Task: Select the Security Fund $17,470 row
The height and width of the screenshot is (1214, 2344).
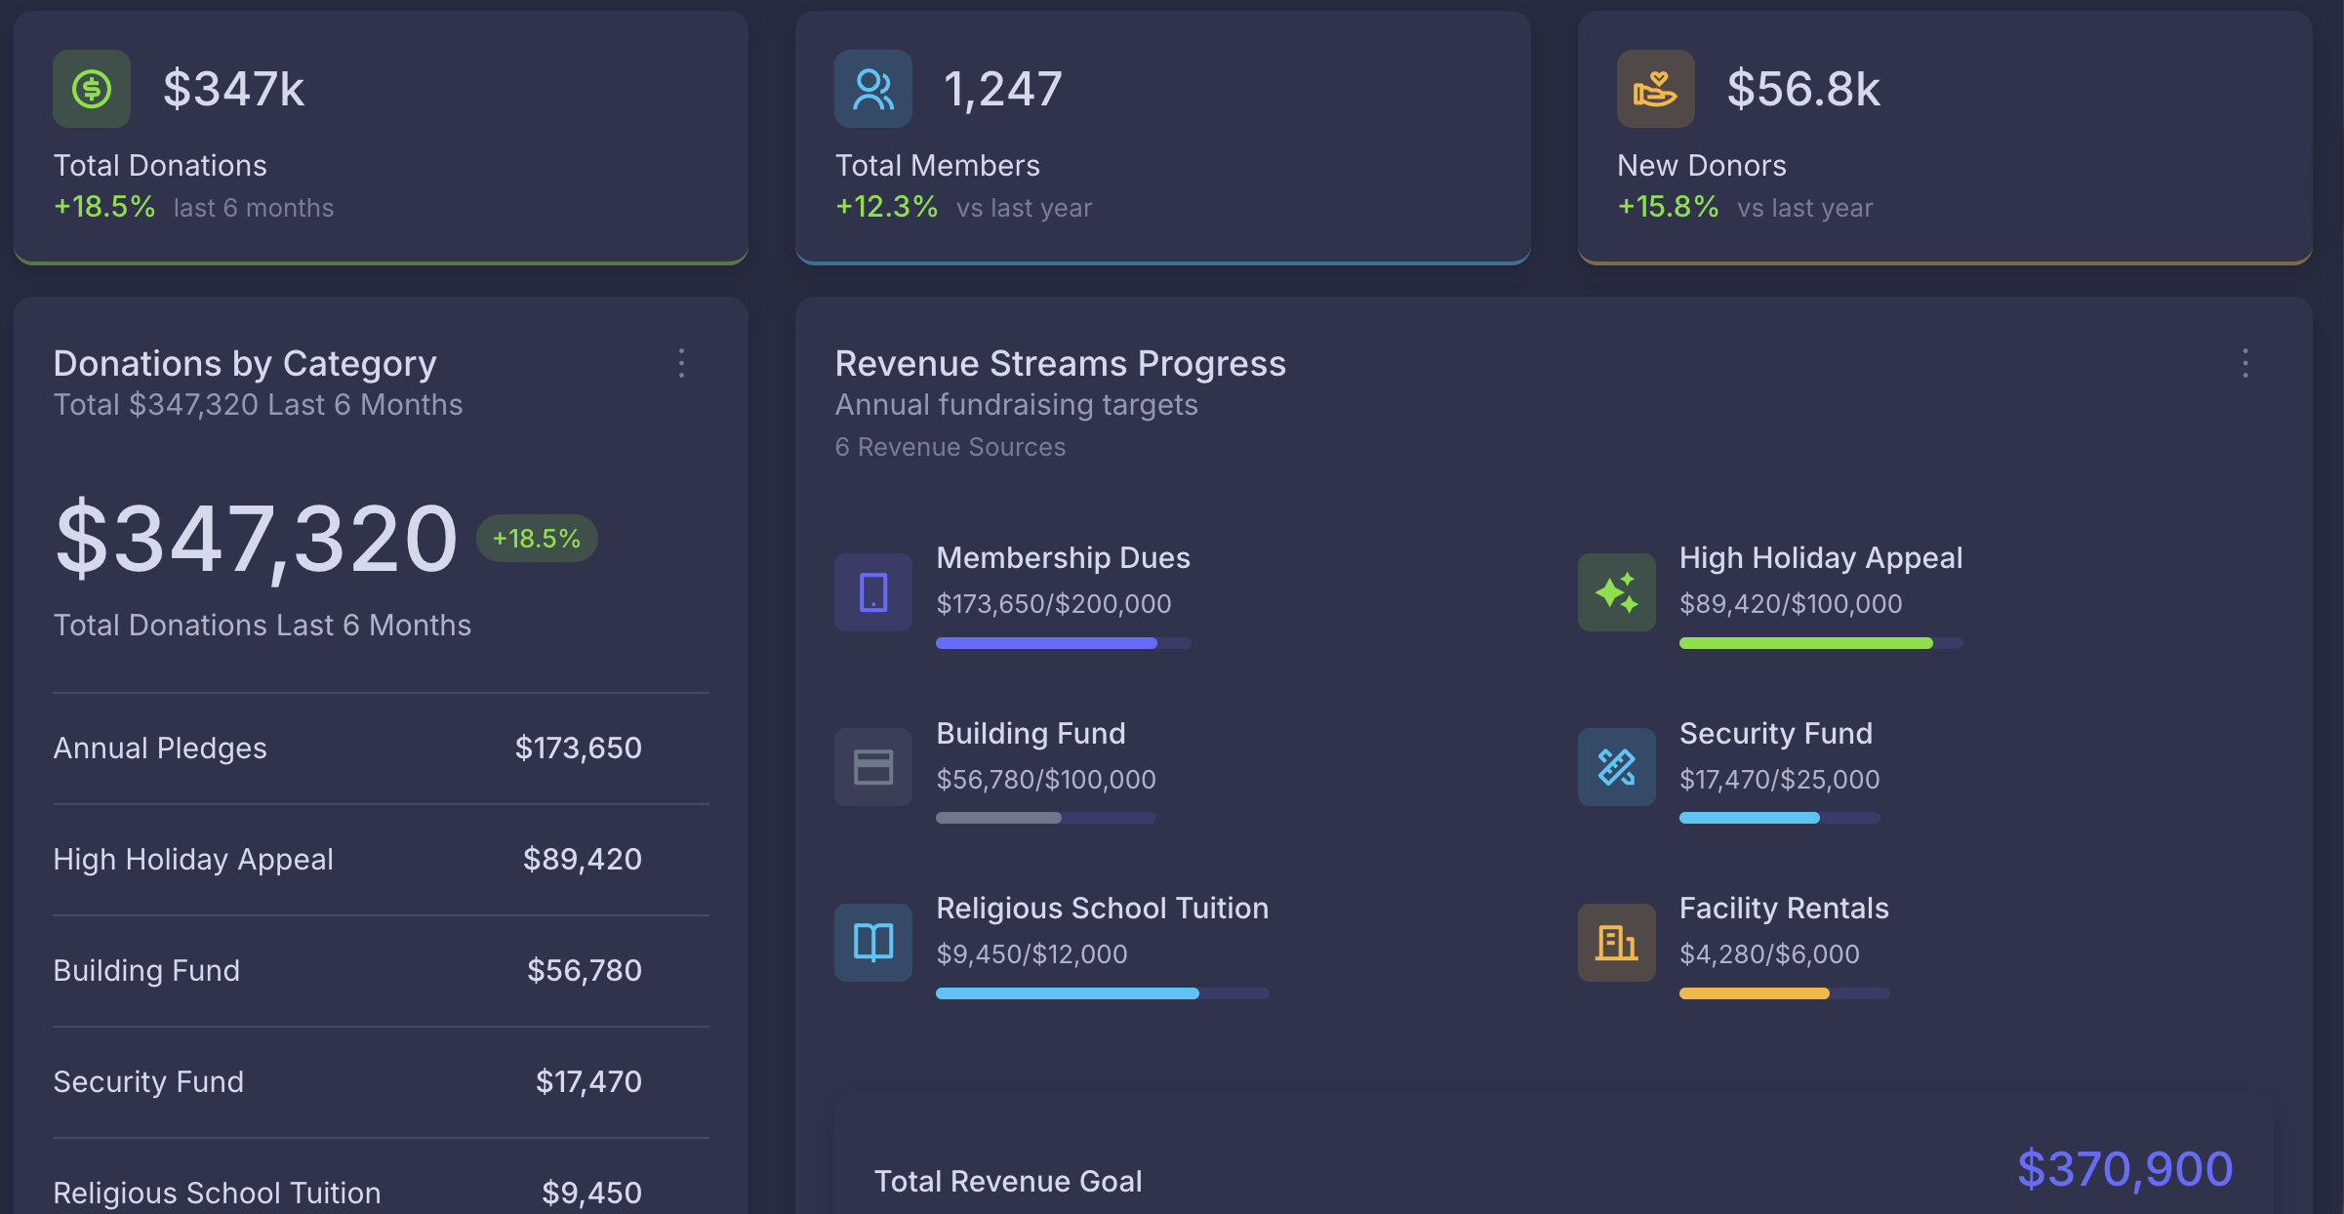Action: [x=381, y=1082]
